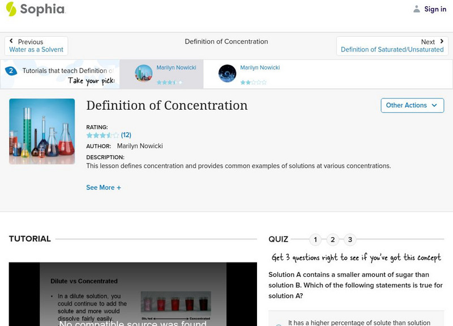Screen dimensions: 453x326
Task: Click the lesson thumbnail of colored flasks
Action: [41, 131]
